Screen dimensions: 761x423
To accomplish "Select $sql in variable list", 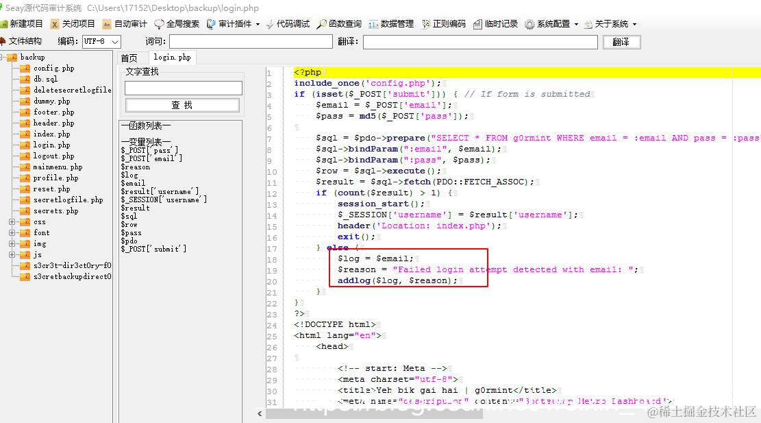I will click(129, 216).
